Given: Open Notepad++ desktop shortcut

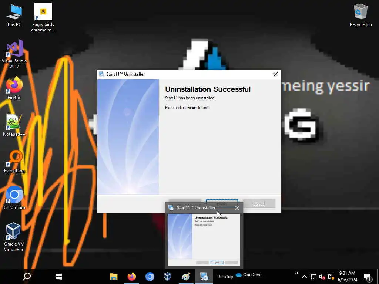Looking at the screenshot, I should [14, 125].
